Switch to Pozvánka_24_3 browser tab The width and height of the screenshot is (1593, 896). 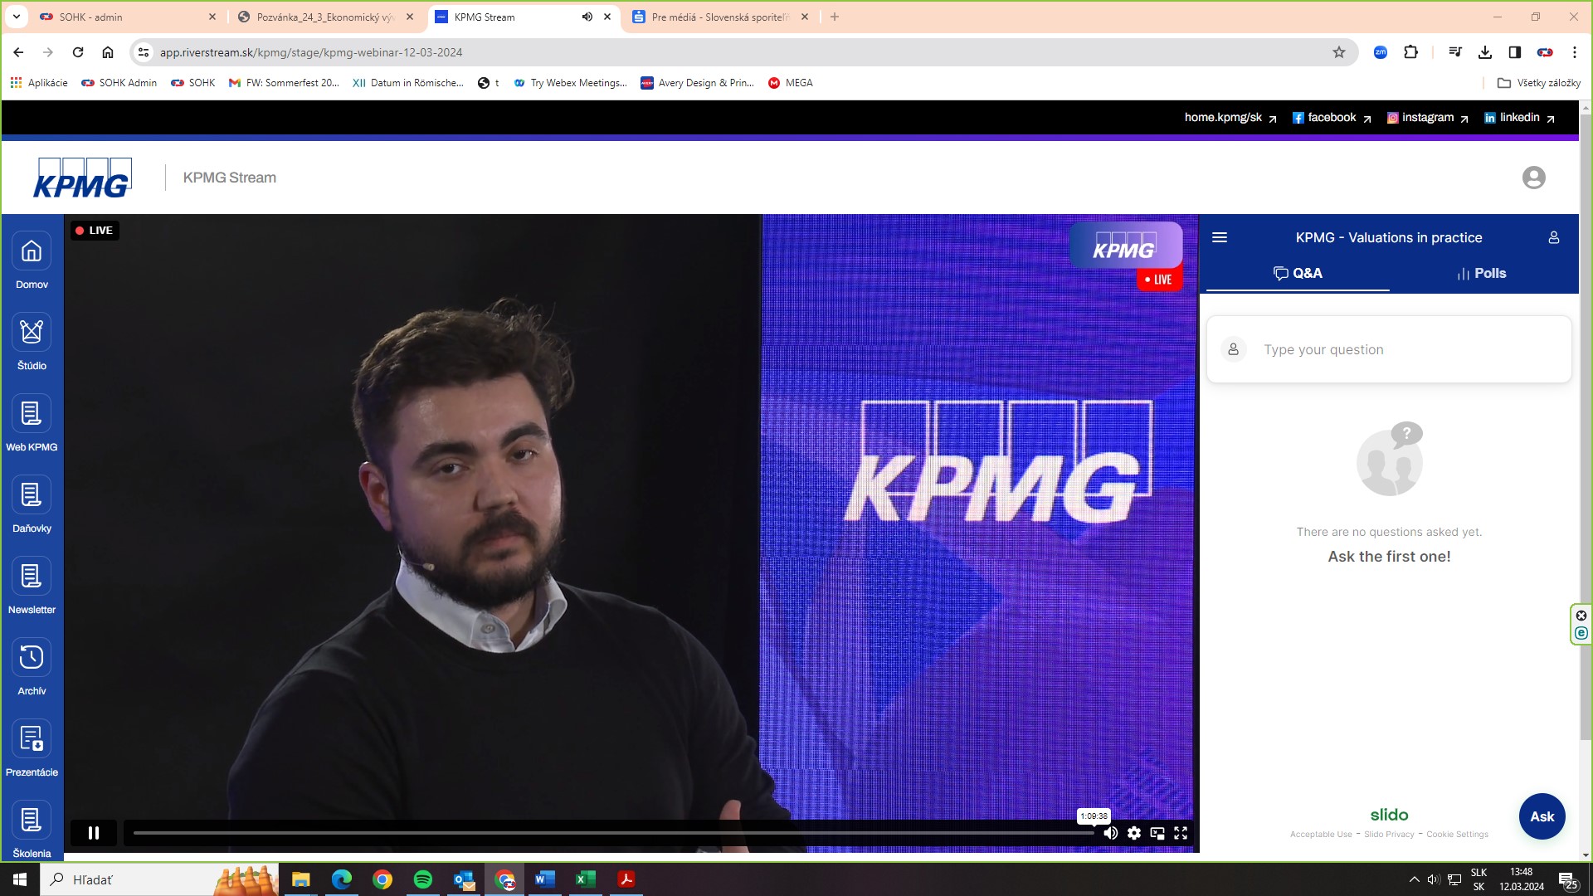pyautogui.click(x=325, y=17)
